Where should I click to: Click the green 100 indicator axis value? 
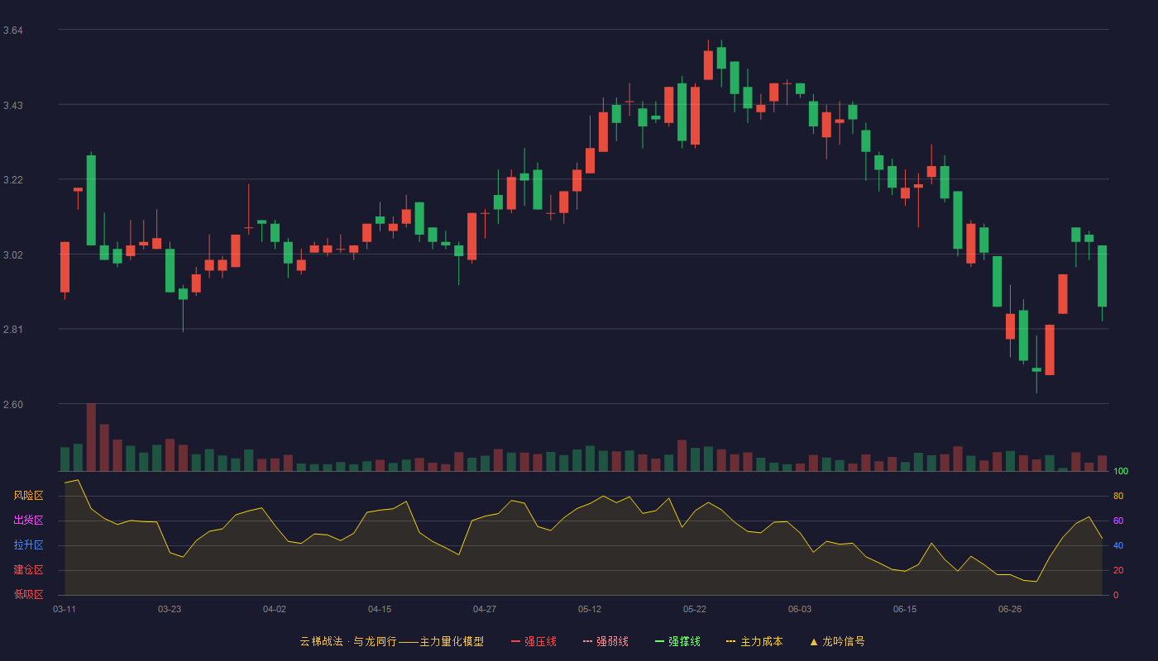click(1121, 471)
